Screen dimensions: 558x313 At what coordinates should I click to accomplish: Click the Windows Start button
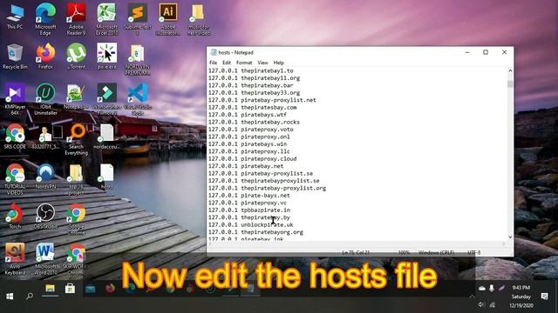point(10,296)
